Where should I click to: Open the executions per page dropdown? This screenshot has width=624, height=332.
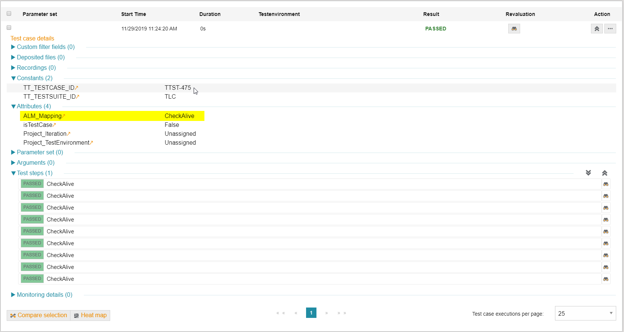pyautogui.click(x=585, y=313)
